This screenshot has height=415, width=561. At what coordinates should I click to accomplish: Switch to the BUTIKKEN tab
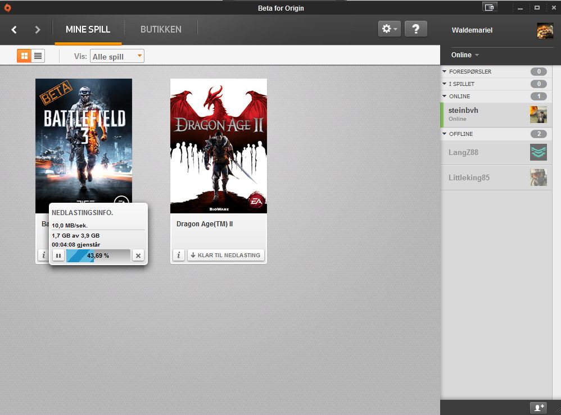[x=161, y=29]
